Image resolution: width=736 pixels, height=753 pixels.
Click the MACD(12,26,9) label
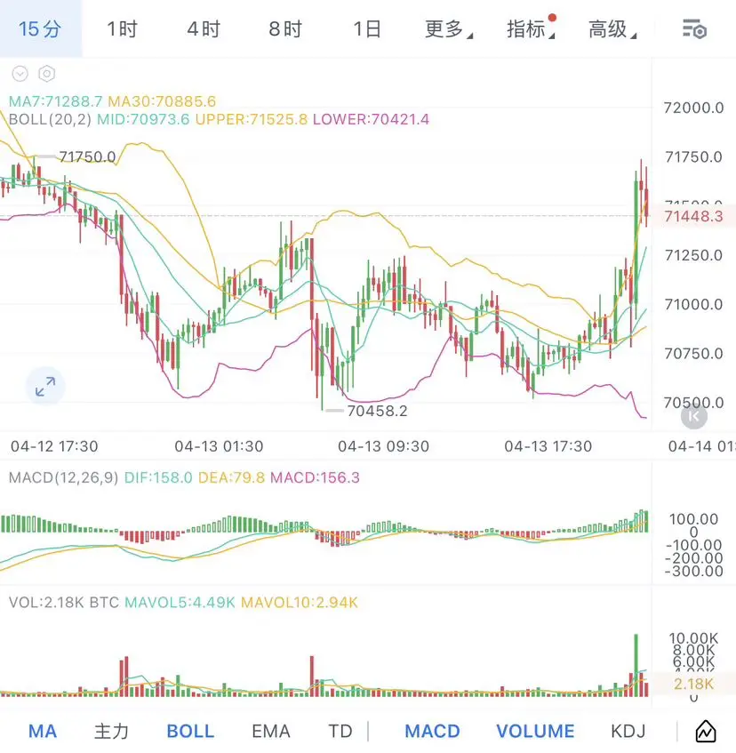click(63, 477)
